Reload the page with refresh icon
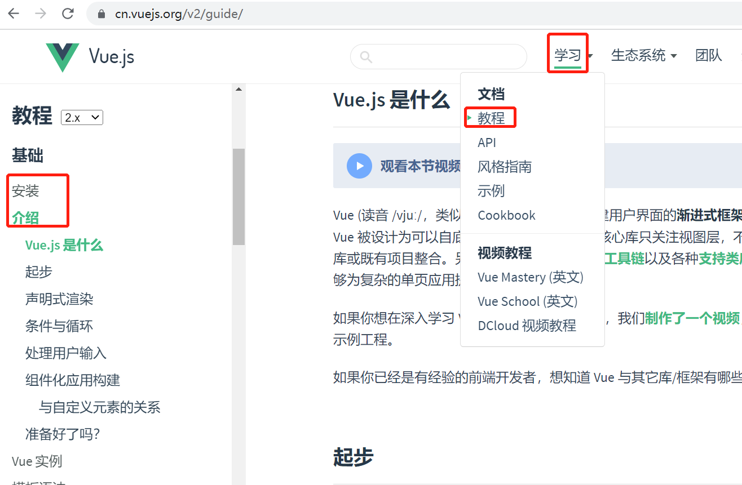 pos(68,14)
